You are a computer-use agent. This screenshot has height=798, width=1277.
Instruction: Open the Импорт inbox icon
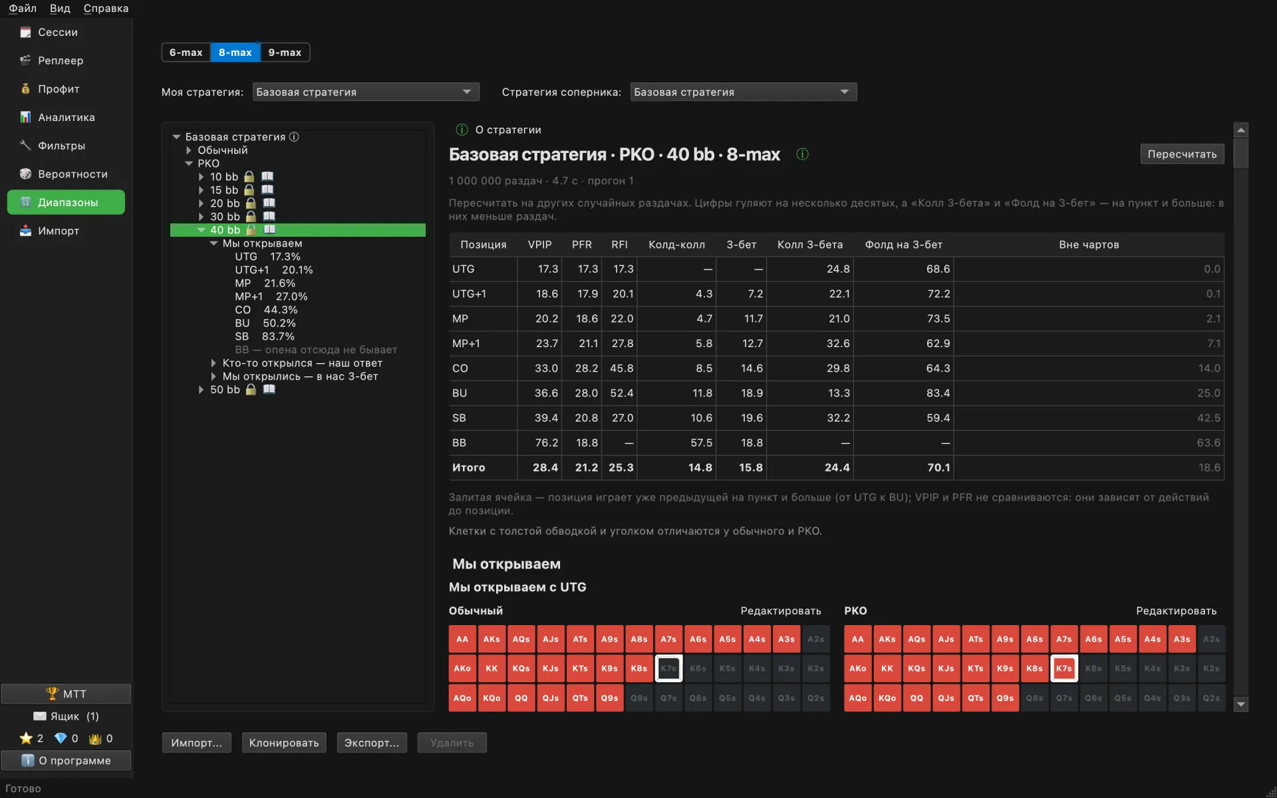point(25,231)
